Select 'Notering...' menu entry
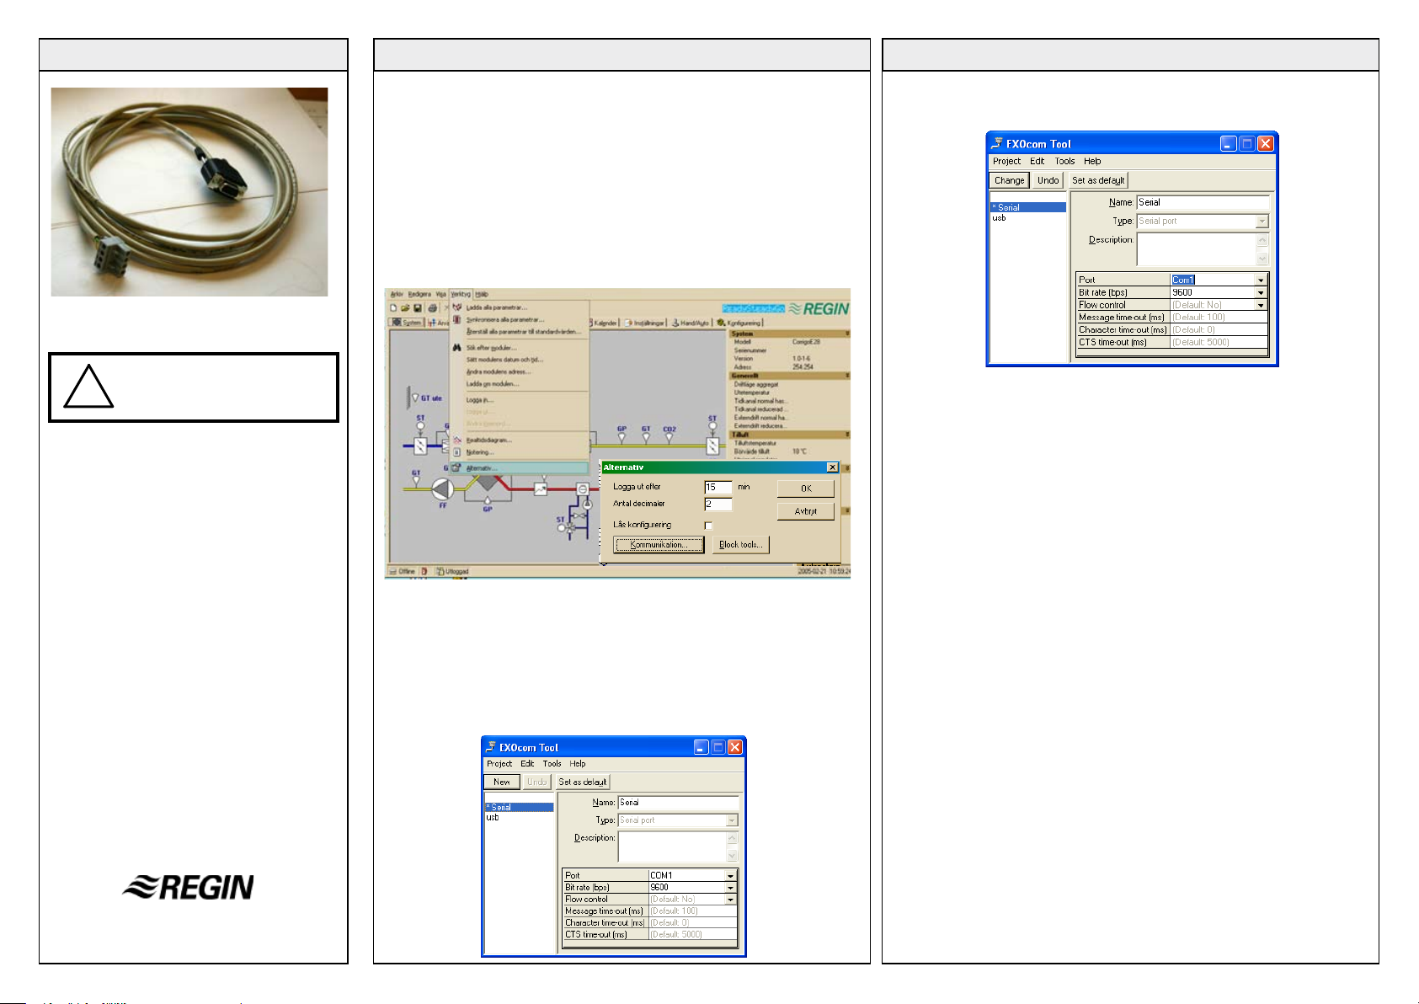 coord(520,452)
